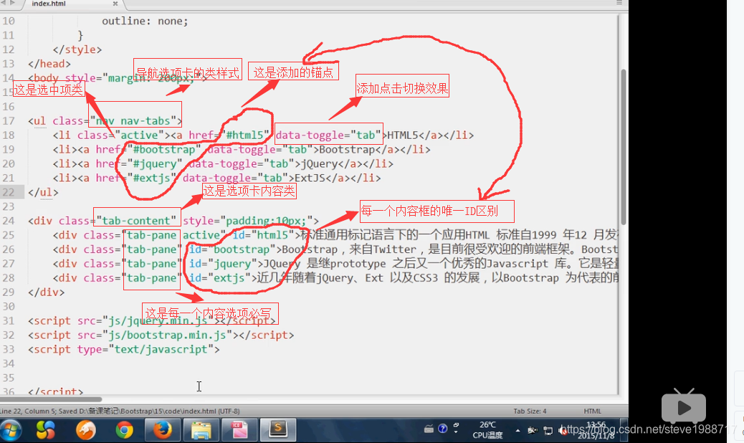Viewport: 744px width, 443px height.
Task: Click ExtJS link text on line 21
Action: click(x=310, y=178)
